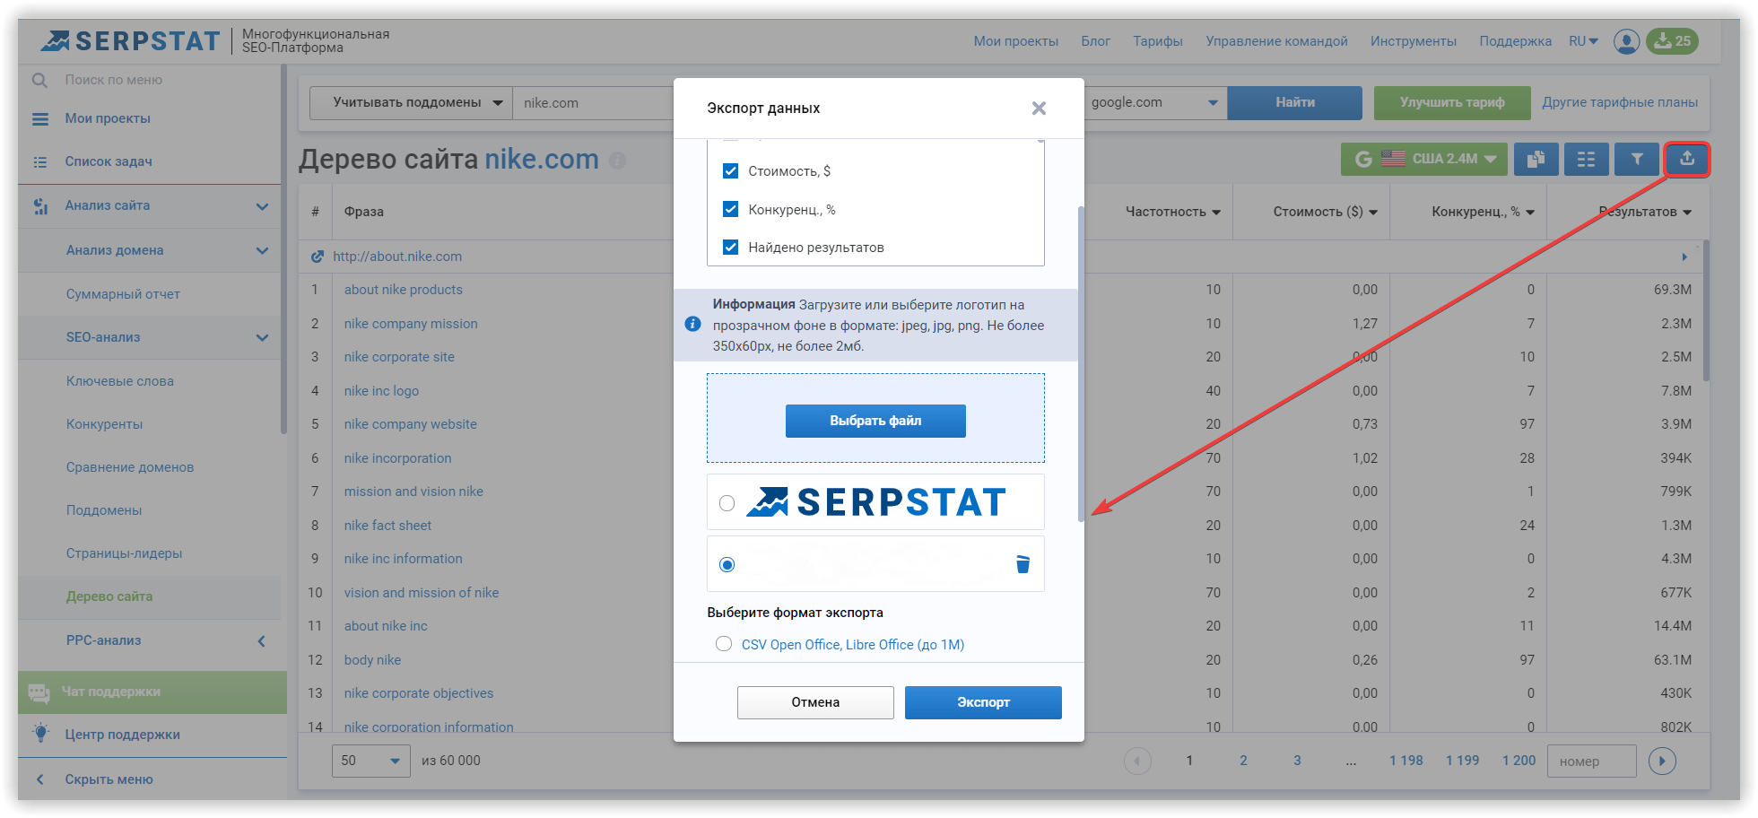1758x818 pixels.
Task: Open Ключевые слова in sidebar
Action: pos(119,381)
